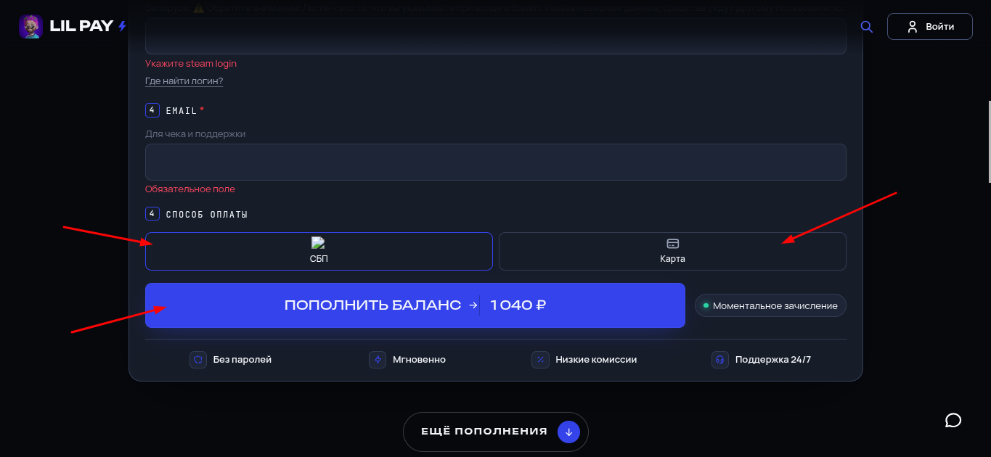Select СБП payment method
This screenshot has width=991, height=457.
point(319,251)
